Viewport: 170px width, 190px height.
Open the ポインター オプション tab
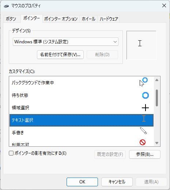[x=61, y=19]
